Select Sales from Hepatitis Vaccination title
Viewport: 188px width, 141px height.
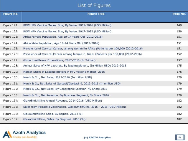click(x=75, y=107)
